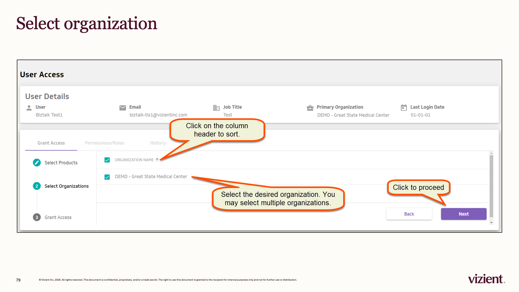Click the User Details heading

(47, 96)
